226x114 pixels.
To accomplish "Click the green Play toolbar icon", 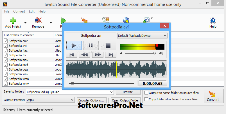I will pos(63,20).
